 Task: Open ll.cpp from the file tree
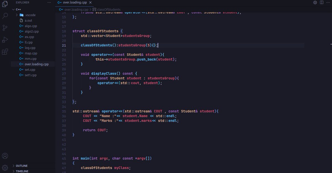coord(28,42)
